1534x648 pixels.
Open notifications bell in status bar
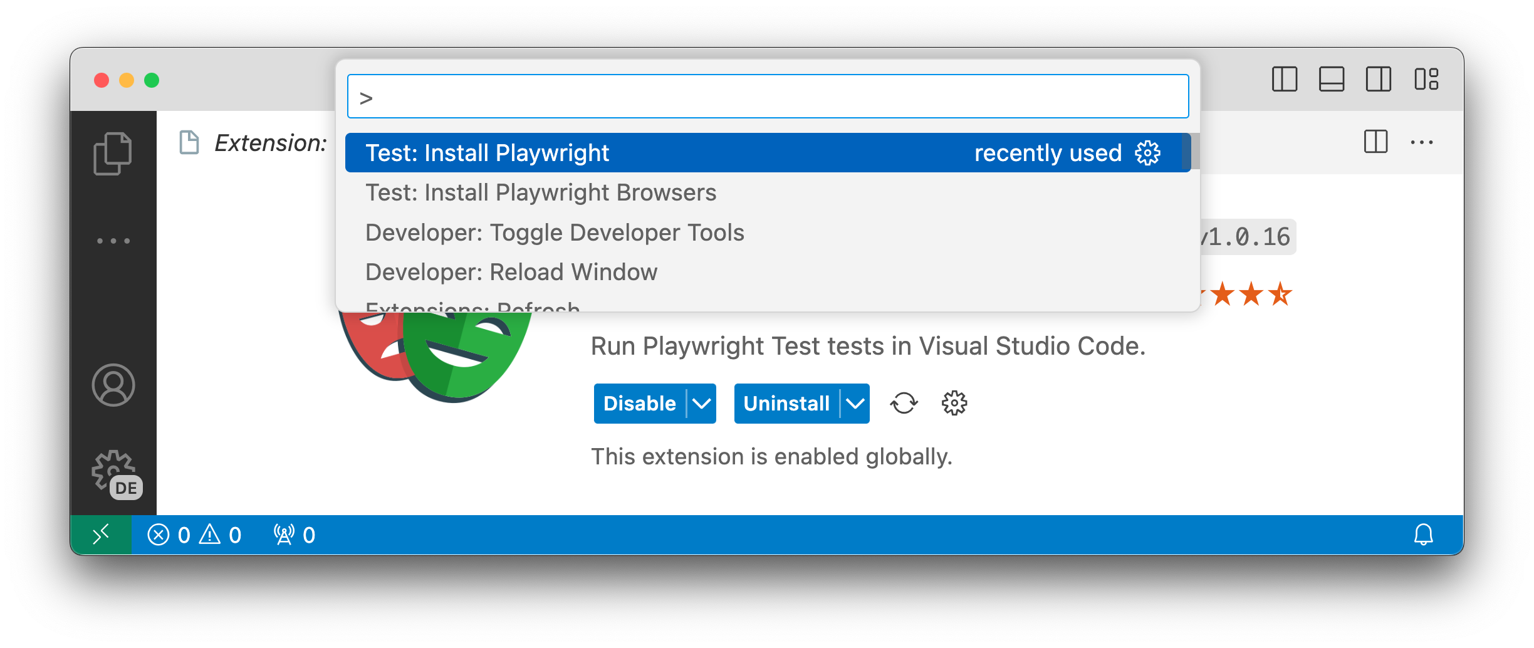tap(1423, 535)
